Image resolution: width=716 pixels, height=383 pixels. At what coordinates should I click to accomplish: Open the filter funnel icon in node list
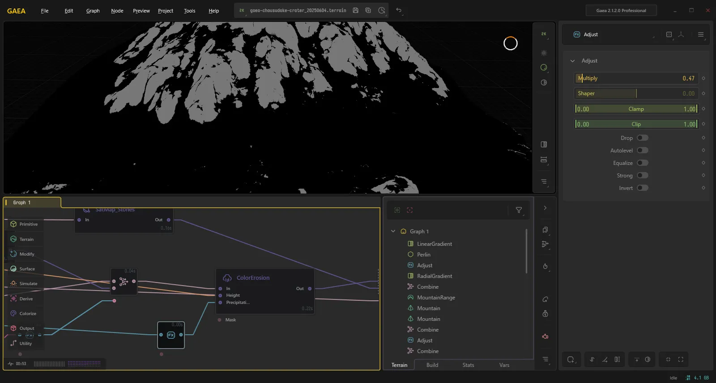tap(519, 210)
